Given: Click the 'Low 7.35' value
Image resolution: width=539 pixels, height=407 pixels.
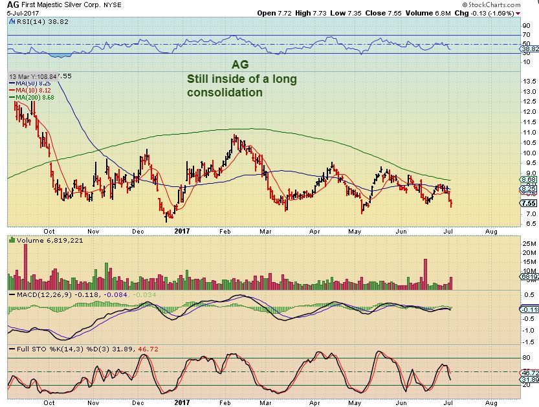Looking at the screenshot, I should [346, 13].
